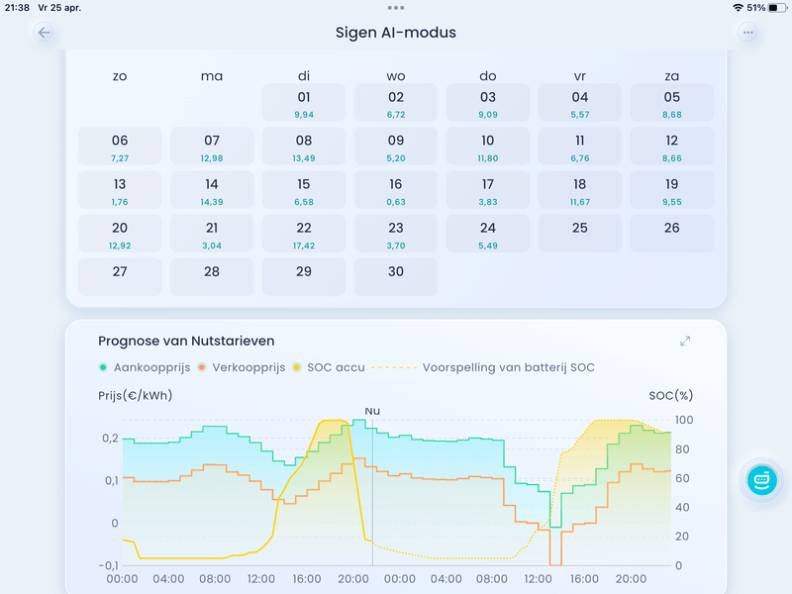Screen dimensions: 792x594
Task: Click the za weekday header
Action: pos(672,76)
